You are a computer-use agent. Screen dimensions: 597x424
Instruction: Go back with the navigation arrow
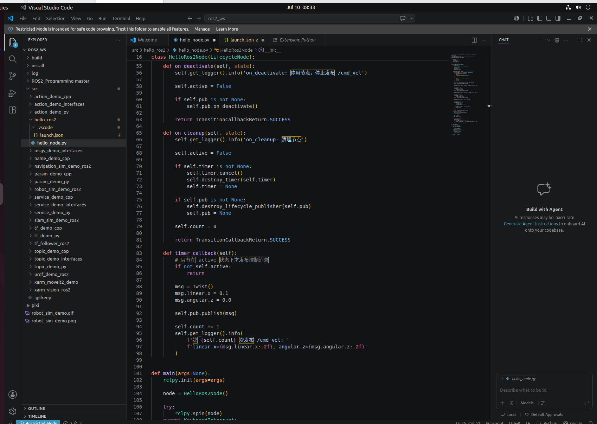point(190,18)
